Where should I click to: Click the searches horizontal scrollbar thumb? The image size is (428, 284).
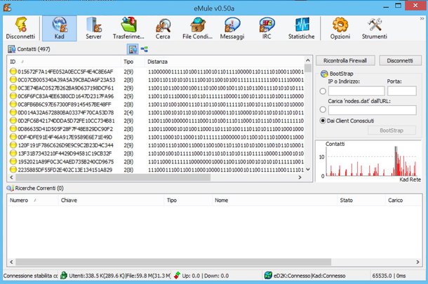click(x=173, y=262)
